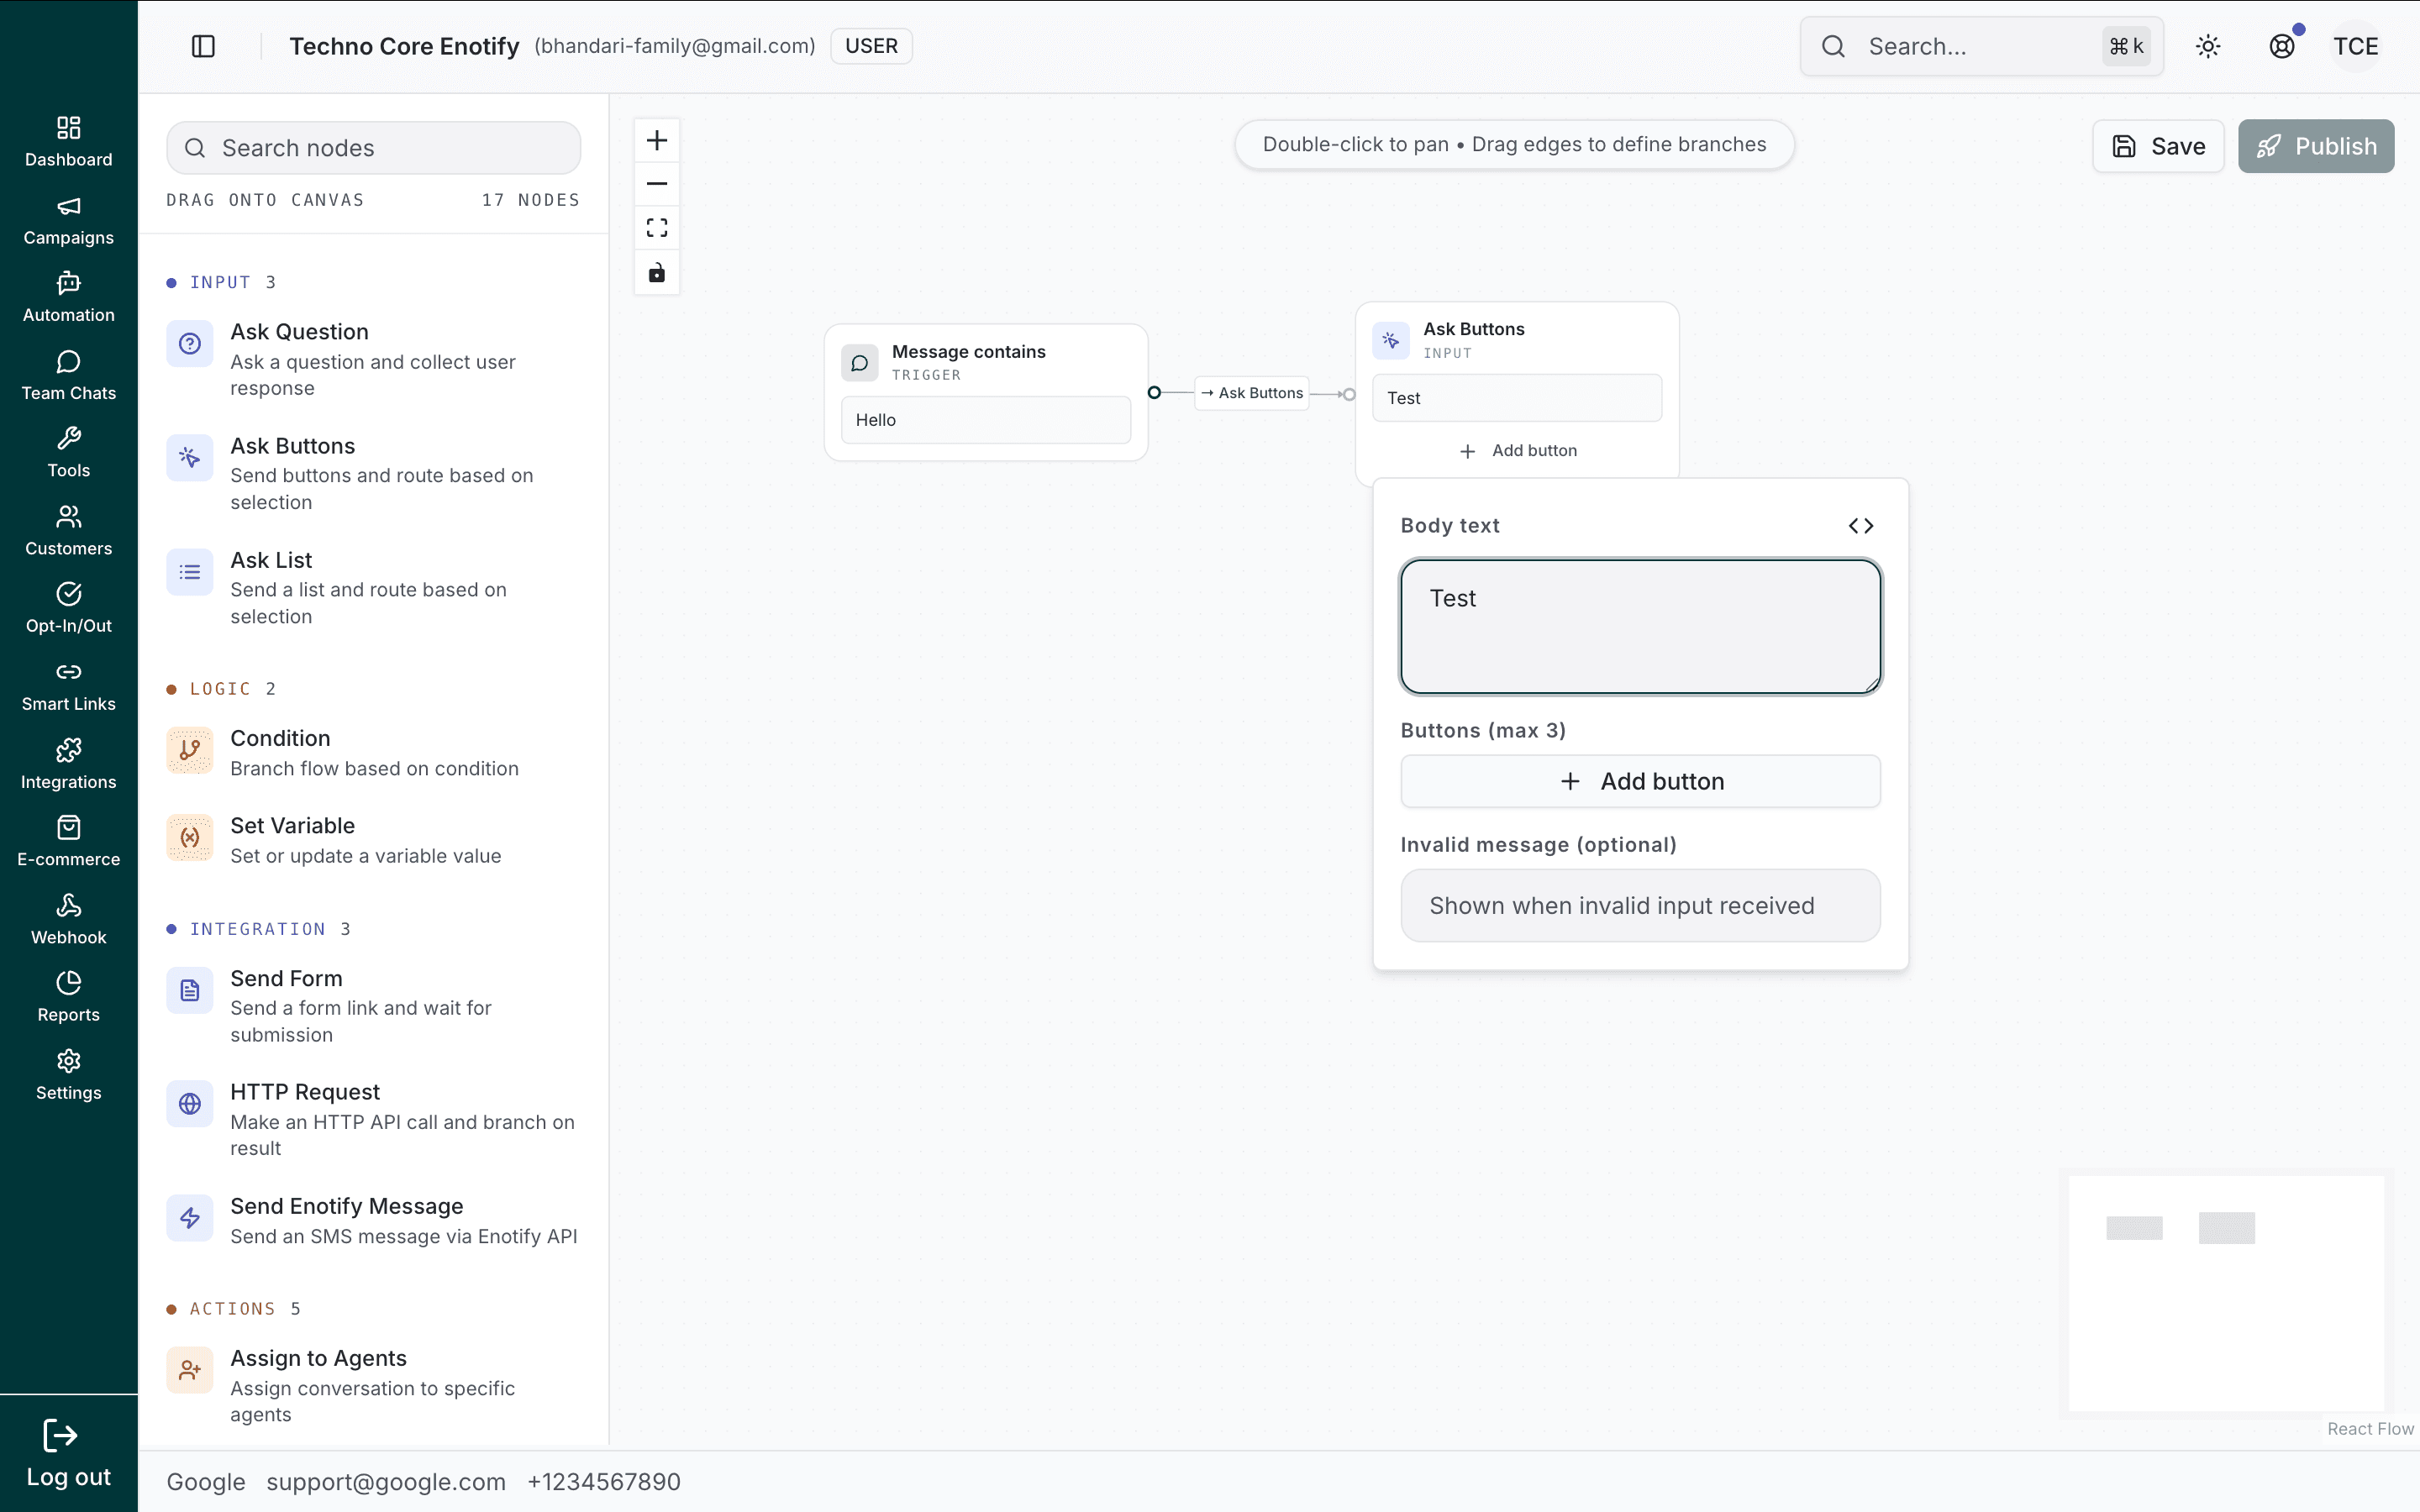The height and width of the screenshot is (1512, 2420).
Task: Click Add button on the Ask Buttons node
Action: (1517, 451)
